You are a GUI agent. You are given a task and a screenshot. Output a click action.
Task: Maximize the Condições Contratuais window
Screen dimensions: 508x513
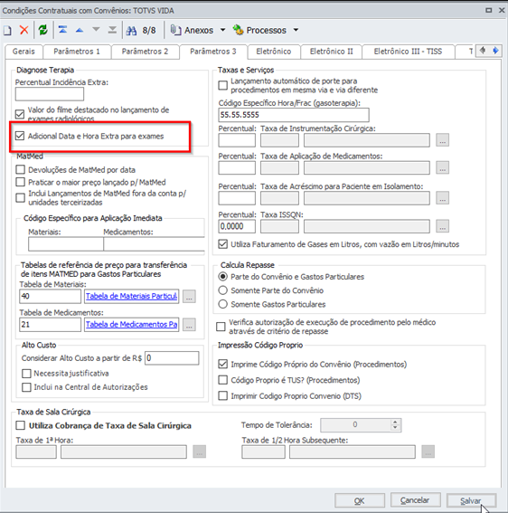[x=489, y=11]
